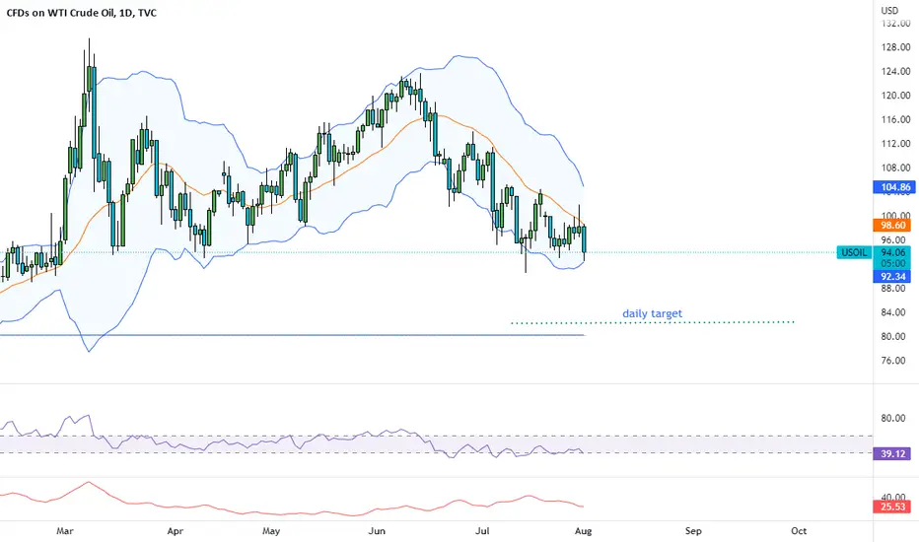Click the 124.00 price scale value
The width and height of the screenshot is (919, 542).
click(x=896, y=71)
